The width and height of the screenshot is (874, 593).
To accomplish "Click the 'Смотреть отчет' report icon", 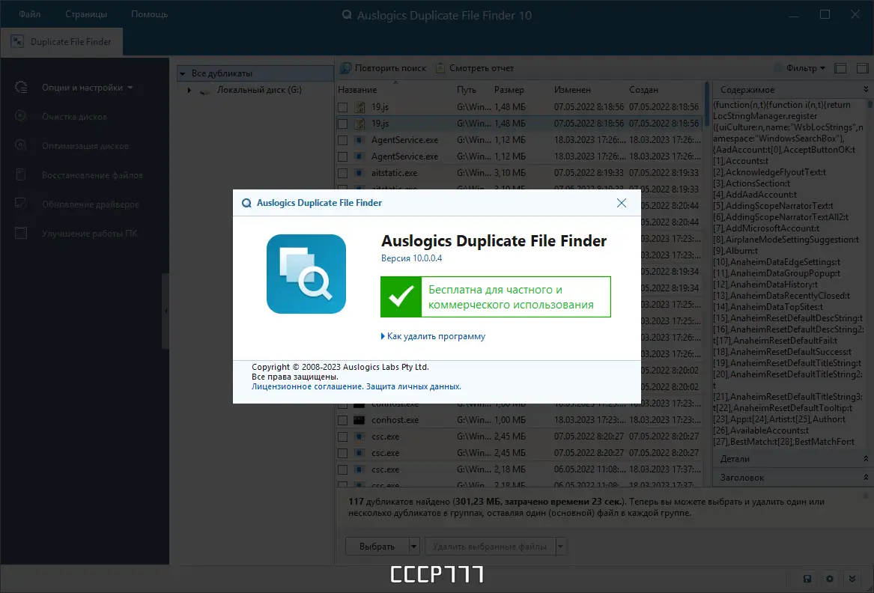I will tap(440, 68).
